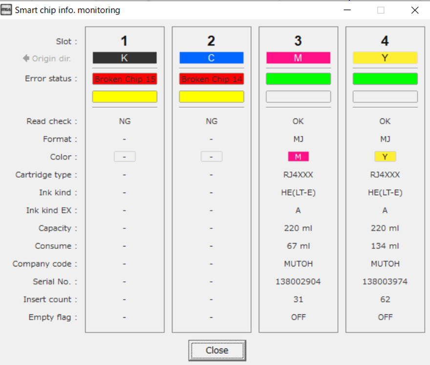This screenshot has width=430, height=365.
Task: Click slot 4 green error status indicator
Action: (385, 79)
